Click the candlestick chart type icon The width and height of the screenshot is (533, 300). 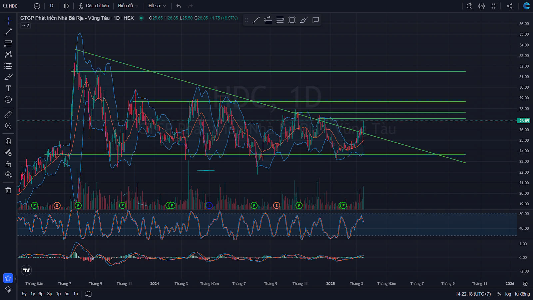66,6
